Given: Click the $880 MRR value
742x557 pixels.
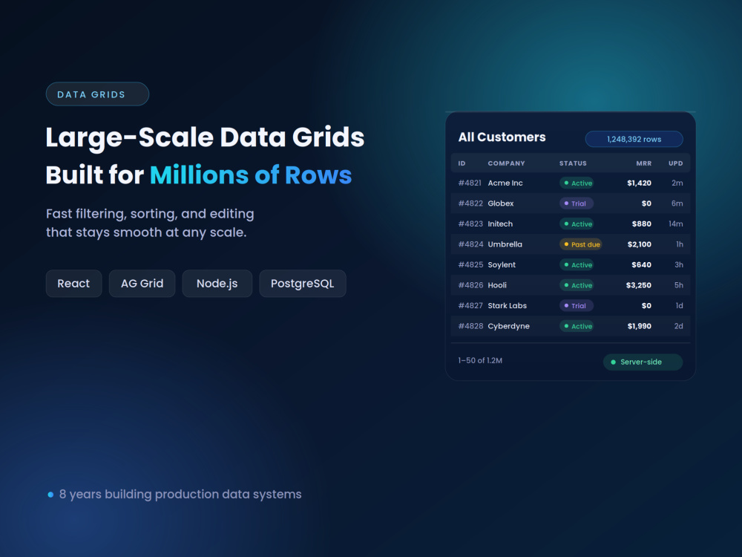Looking at the screenshot, I should pos(642,224).
